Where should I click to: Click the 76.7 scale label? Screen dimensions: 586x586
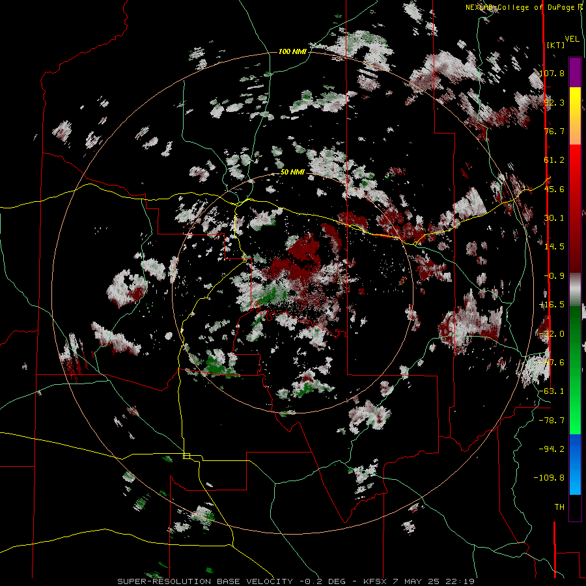[554, 131]
